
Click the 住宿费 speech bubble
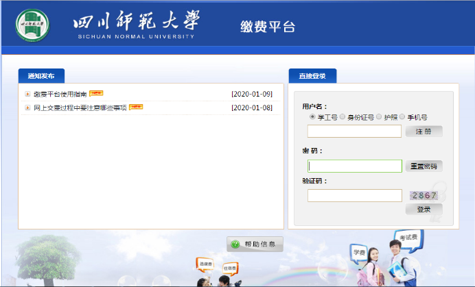tap(230, 269)
